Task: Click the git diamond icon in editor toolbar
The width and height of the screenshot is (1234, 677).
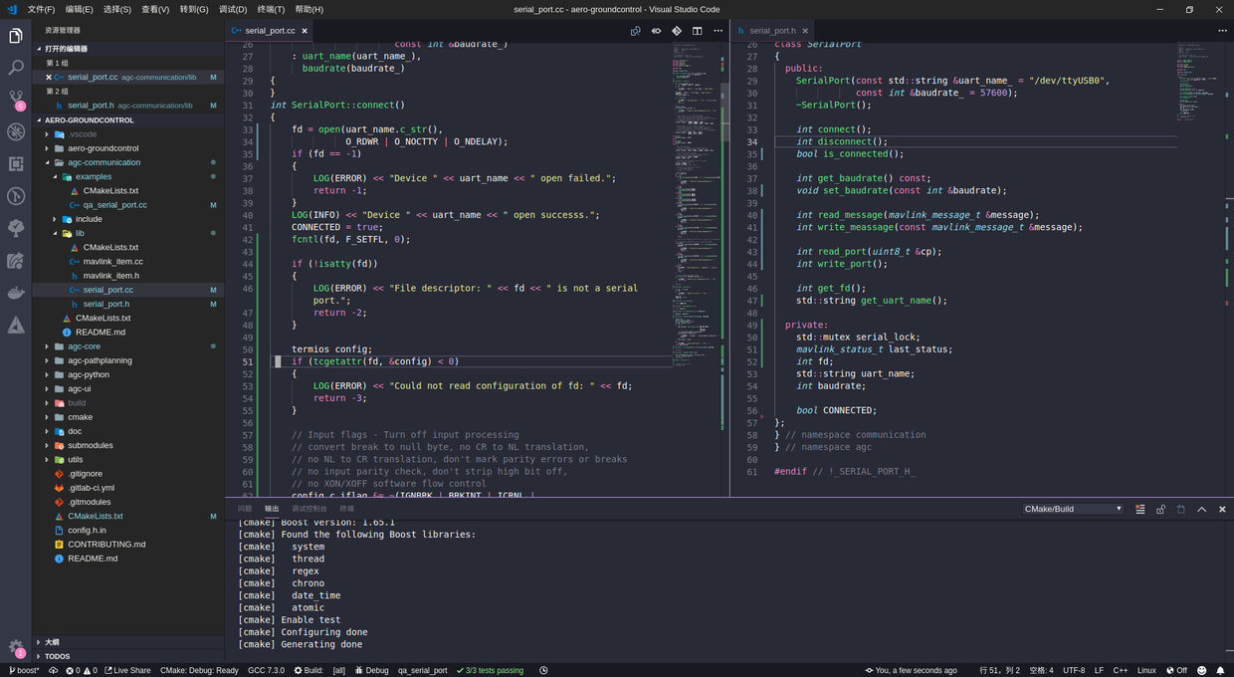Action: click(677, 31)
